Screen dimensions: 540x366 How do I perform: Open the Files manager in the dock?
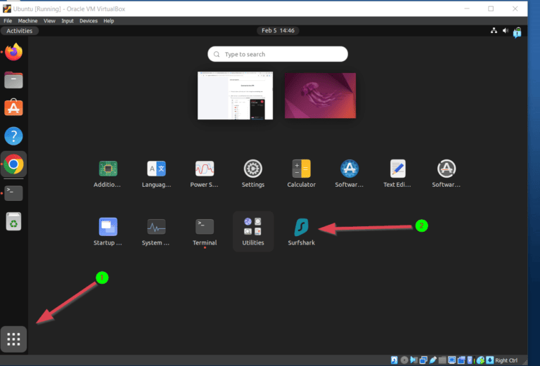13,80
